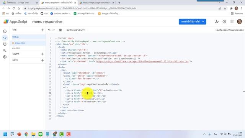The image size is (245, 138).
Task: Click the Apps Script logo
Action: tap(15, 21)
